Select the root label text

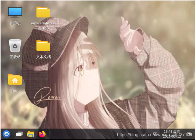click(x=15, y=91)
